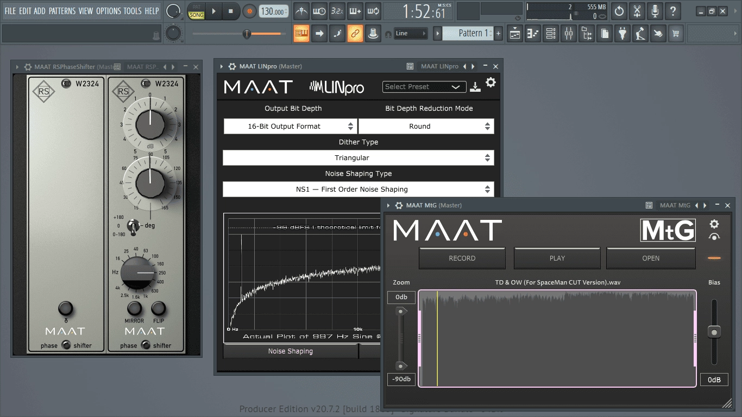Click the OPEN button in MtG

tap(651, 258)
